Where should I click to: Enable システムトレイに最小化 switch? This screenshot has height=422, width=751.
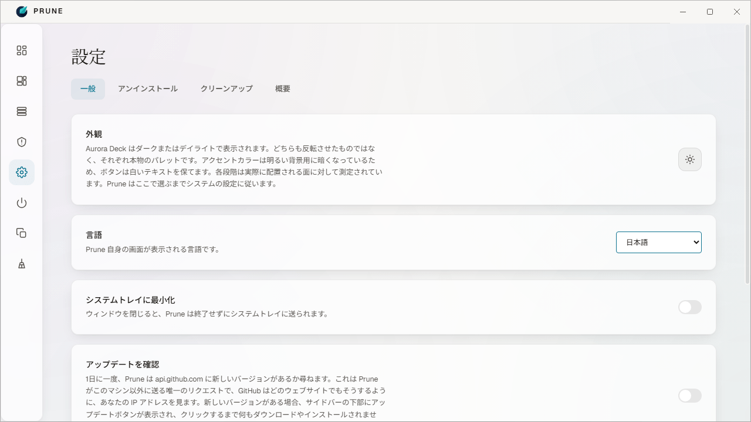pyautogui.click(x=690, y=307)
